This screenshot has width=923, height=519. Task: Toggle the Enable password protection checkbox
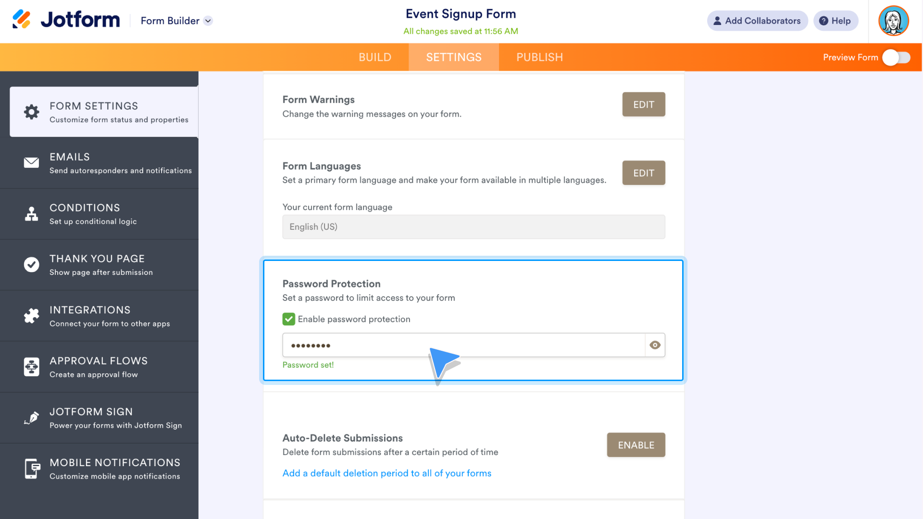pyautogui.click(x=288, y=319)
